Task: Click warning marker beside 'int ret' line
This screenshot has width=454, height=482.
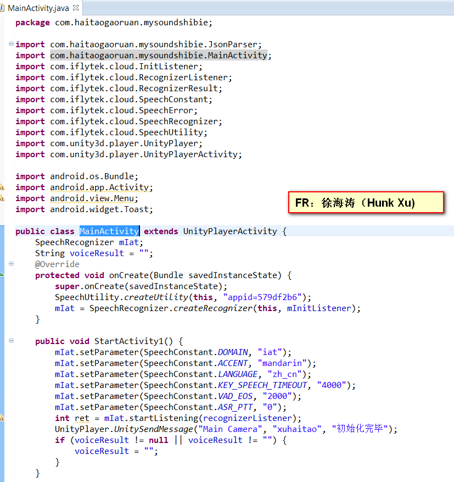Action: [x=2, y=418]
